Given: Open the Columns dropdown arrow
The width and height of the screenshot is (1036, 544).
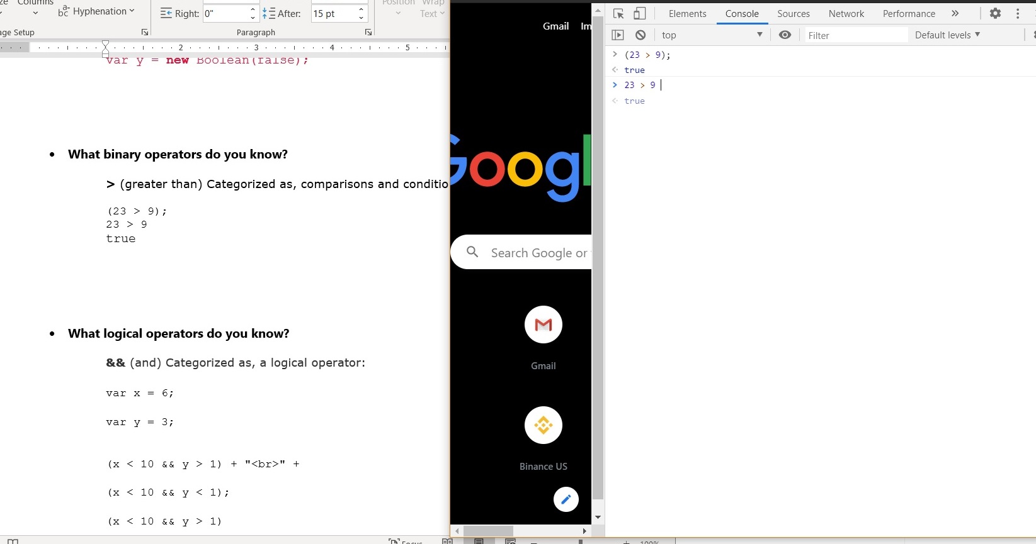Looking at the screenshot, I should [x=35, y=13].
